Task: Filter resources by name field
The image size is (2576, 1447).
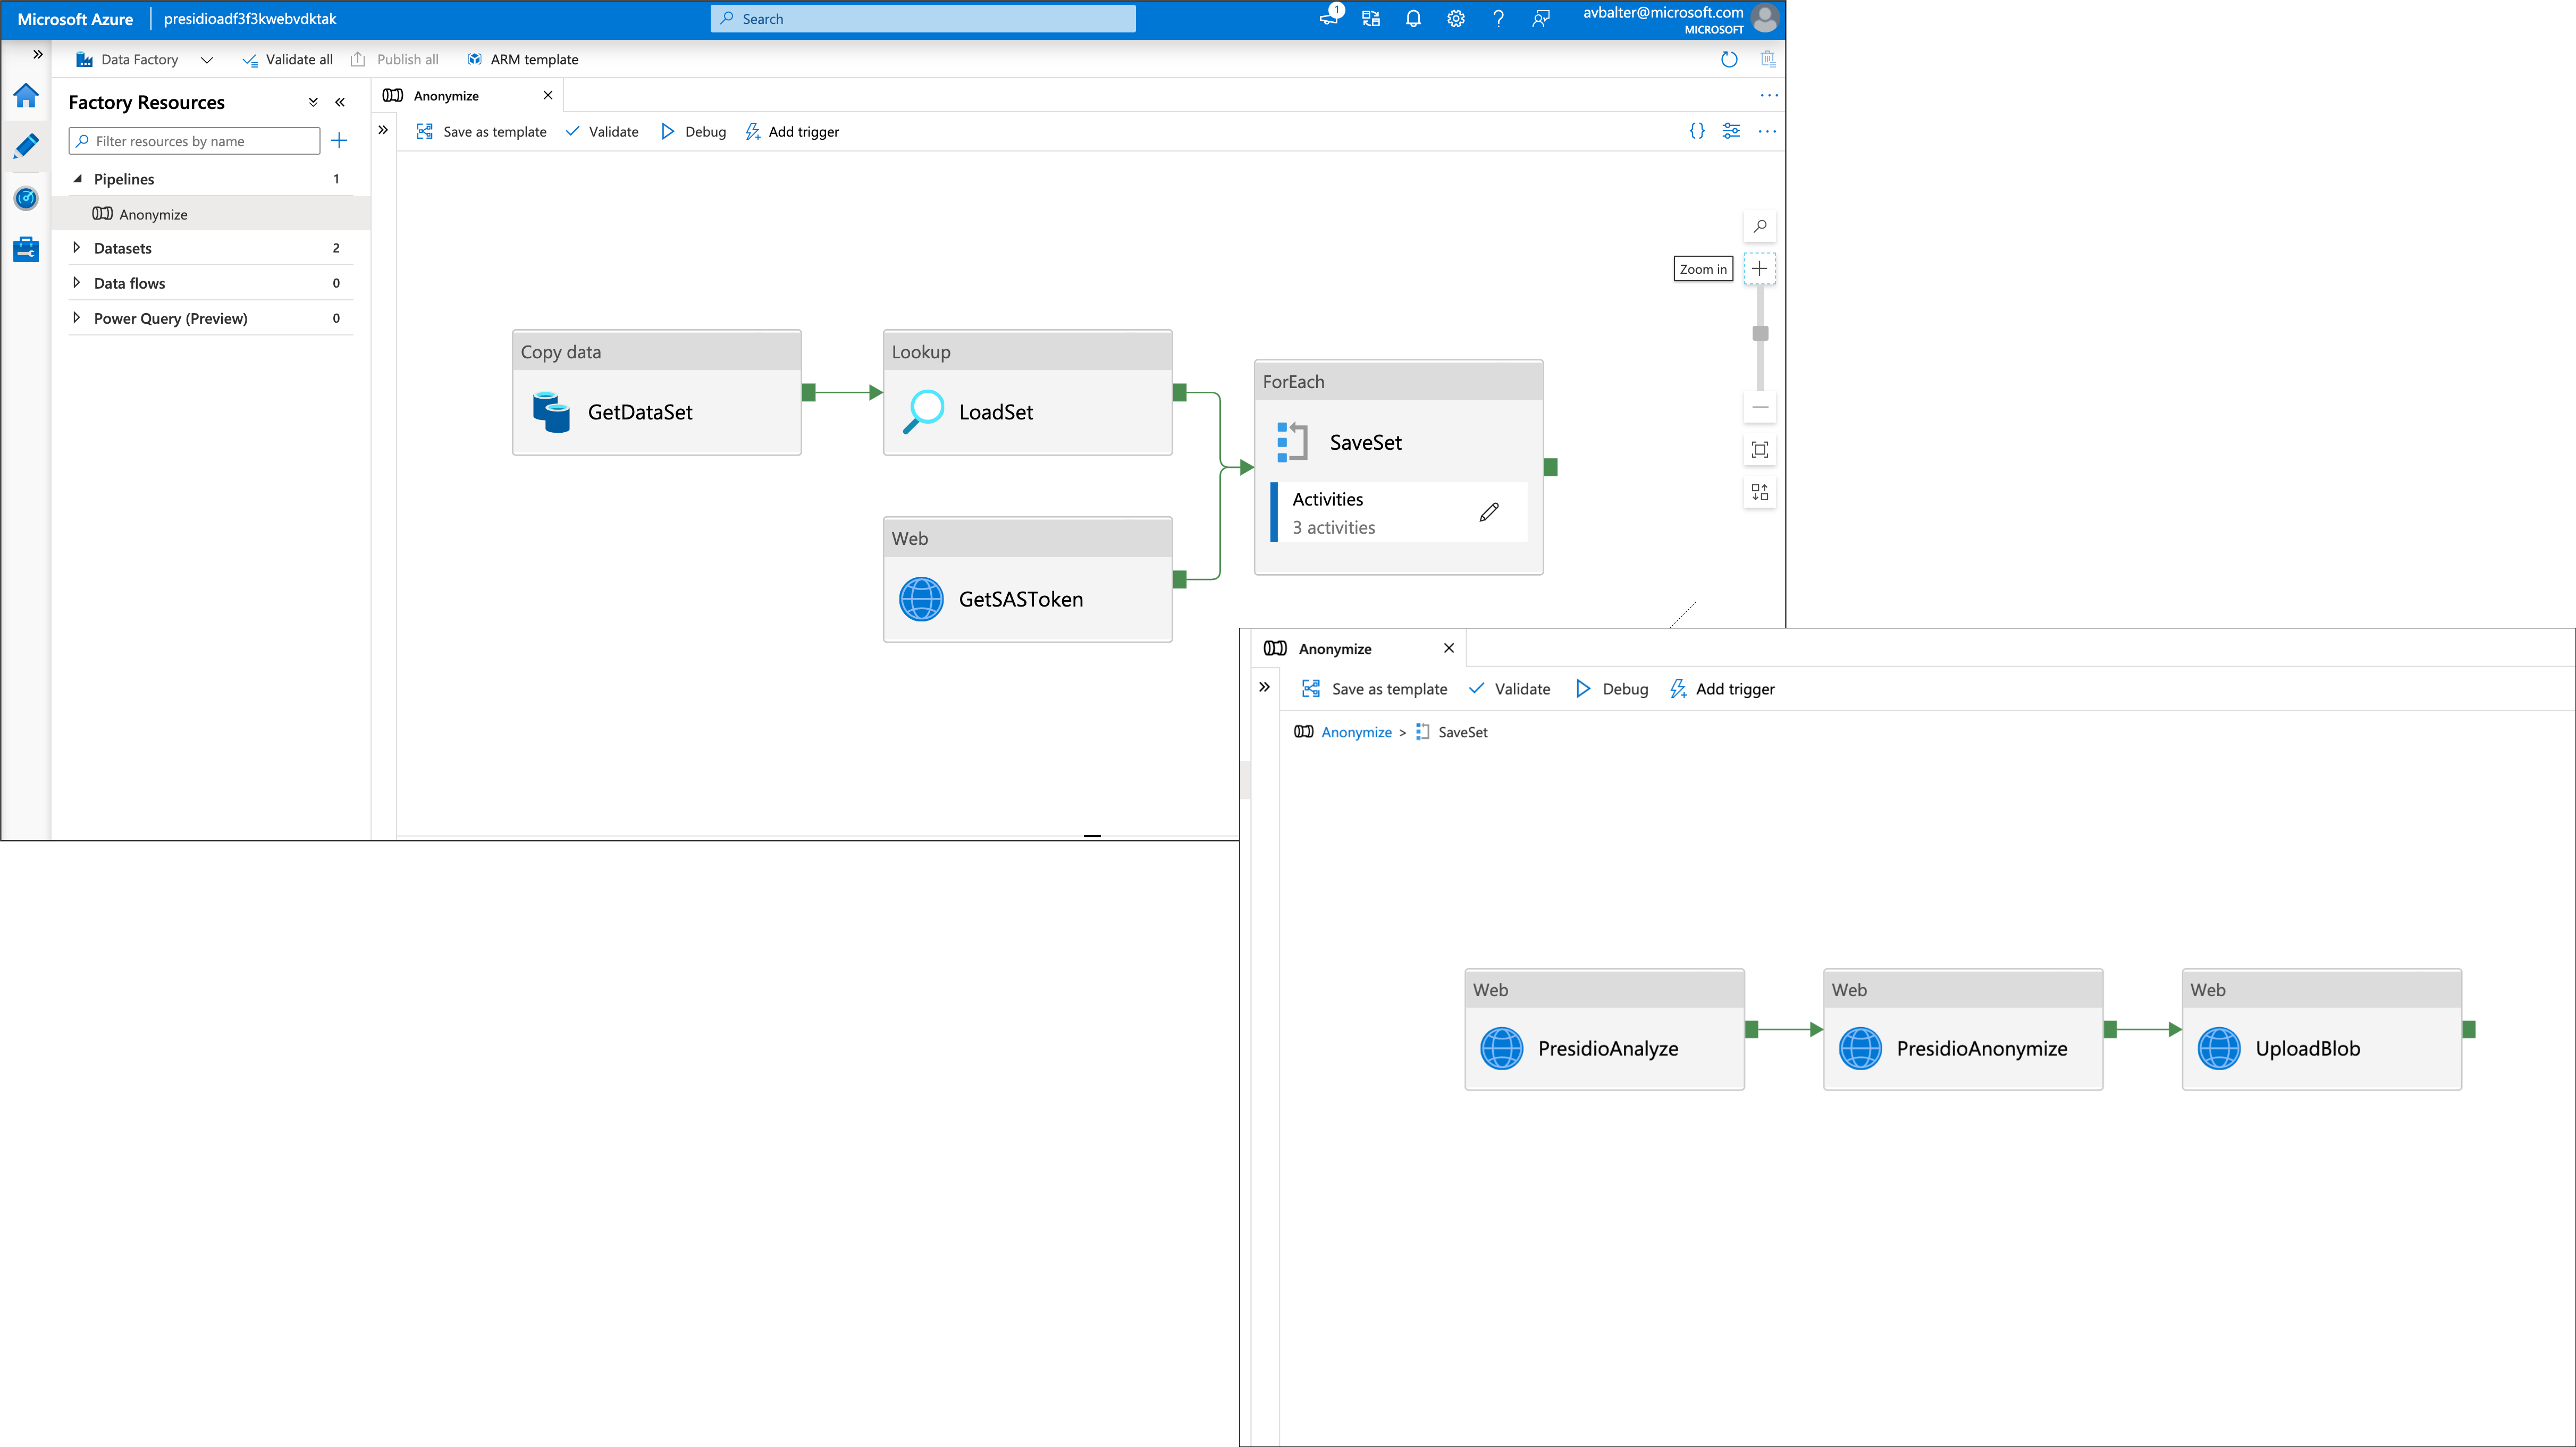Action: point(194,141)
